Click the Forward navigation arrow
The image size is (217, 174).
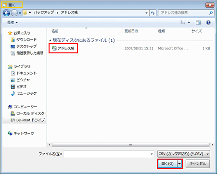click(14, 13)
